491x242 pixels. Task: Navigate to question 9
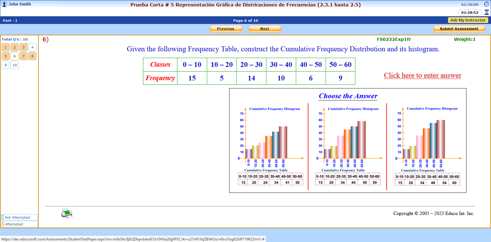(6, 65)
